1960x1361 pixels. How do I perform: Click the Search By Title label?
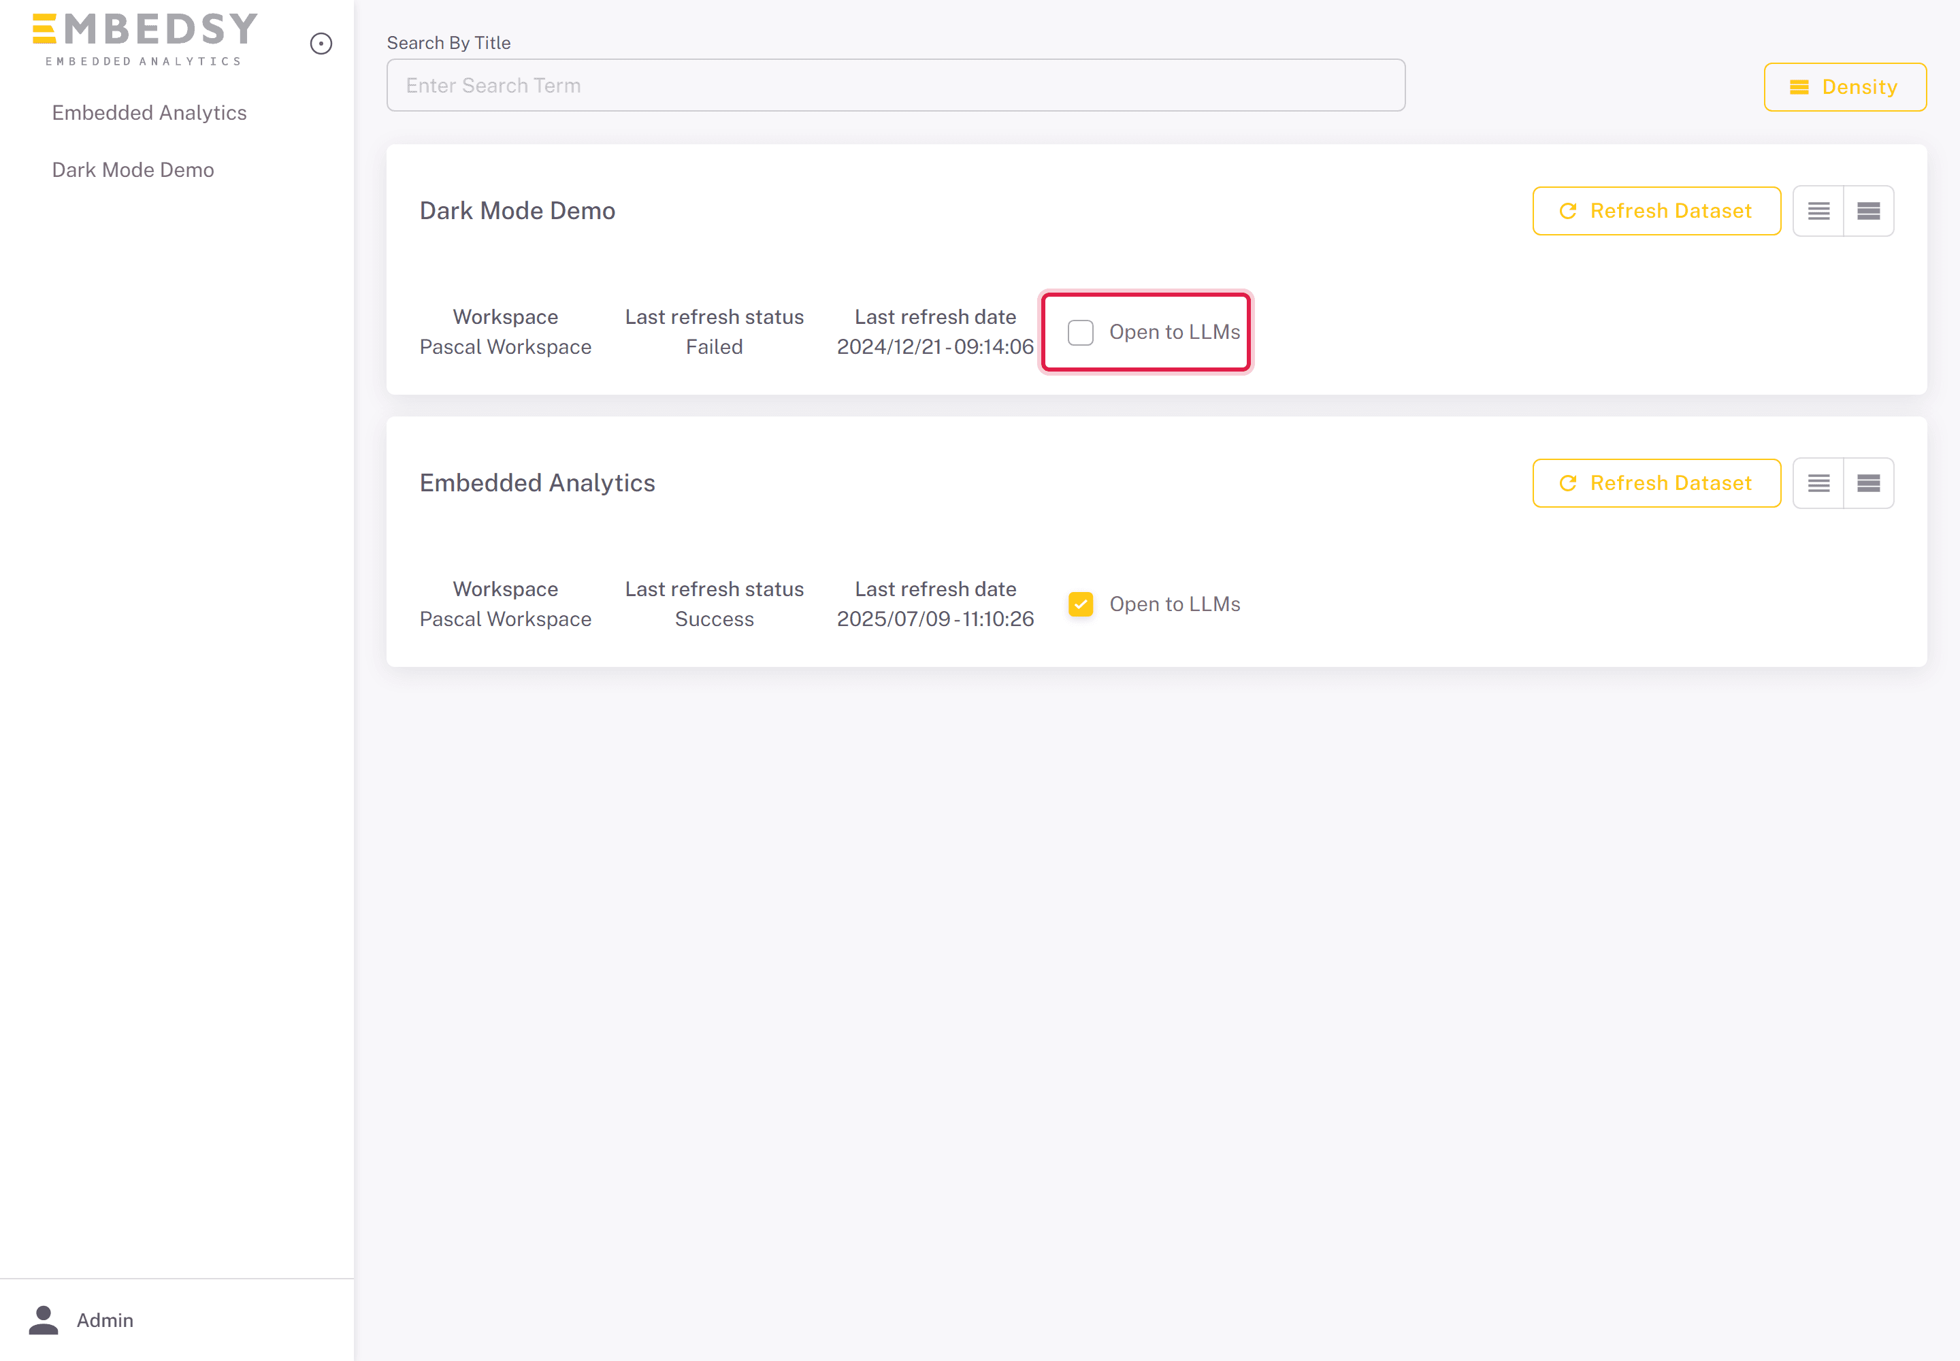tap(448, 43)
